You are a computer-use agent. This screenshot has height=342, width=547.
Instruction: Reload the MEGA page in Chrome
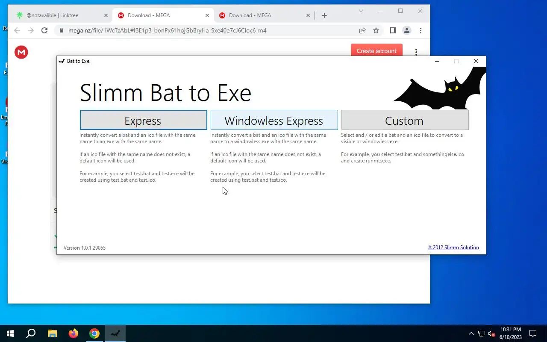(44, 30)
